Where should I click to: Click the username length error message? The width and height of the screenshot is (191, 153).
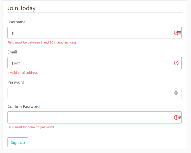click(42, 42)
